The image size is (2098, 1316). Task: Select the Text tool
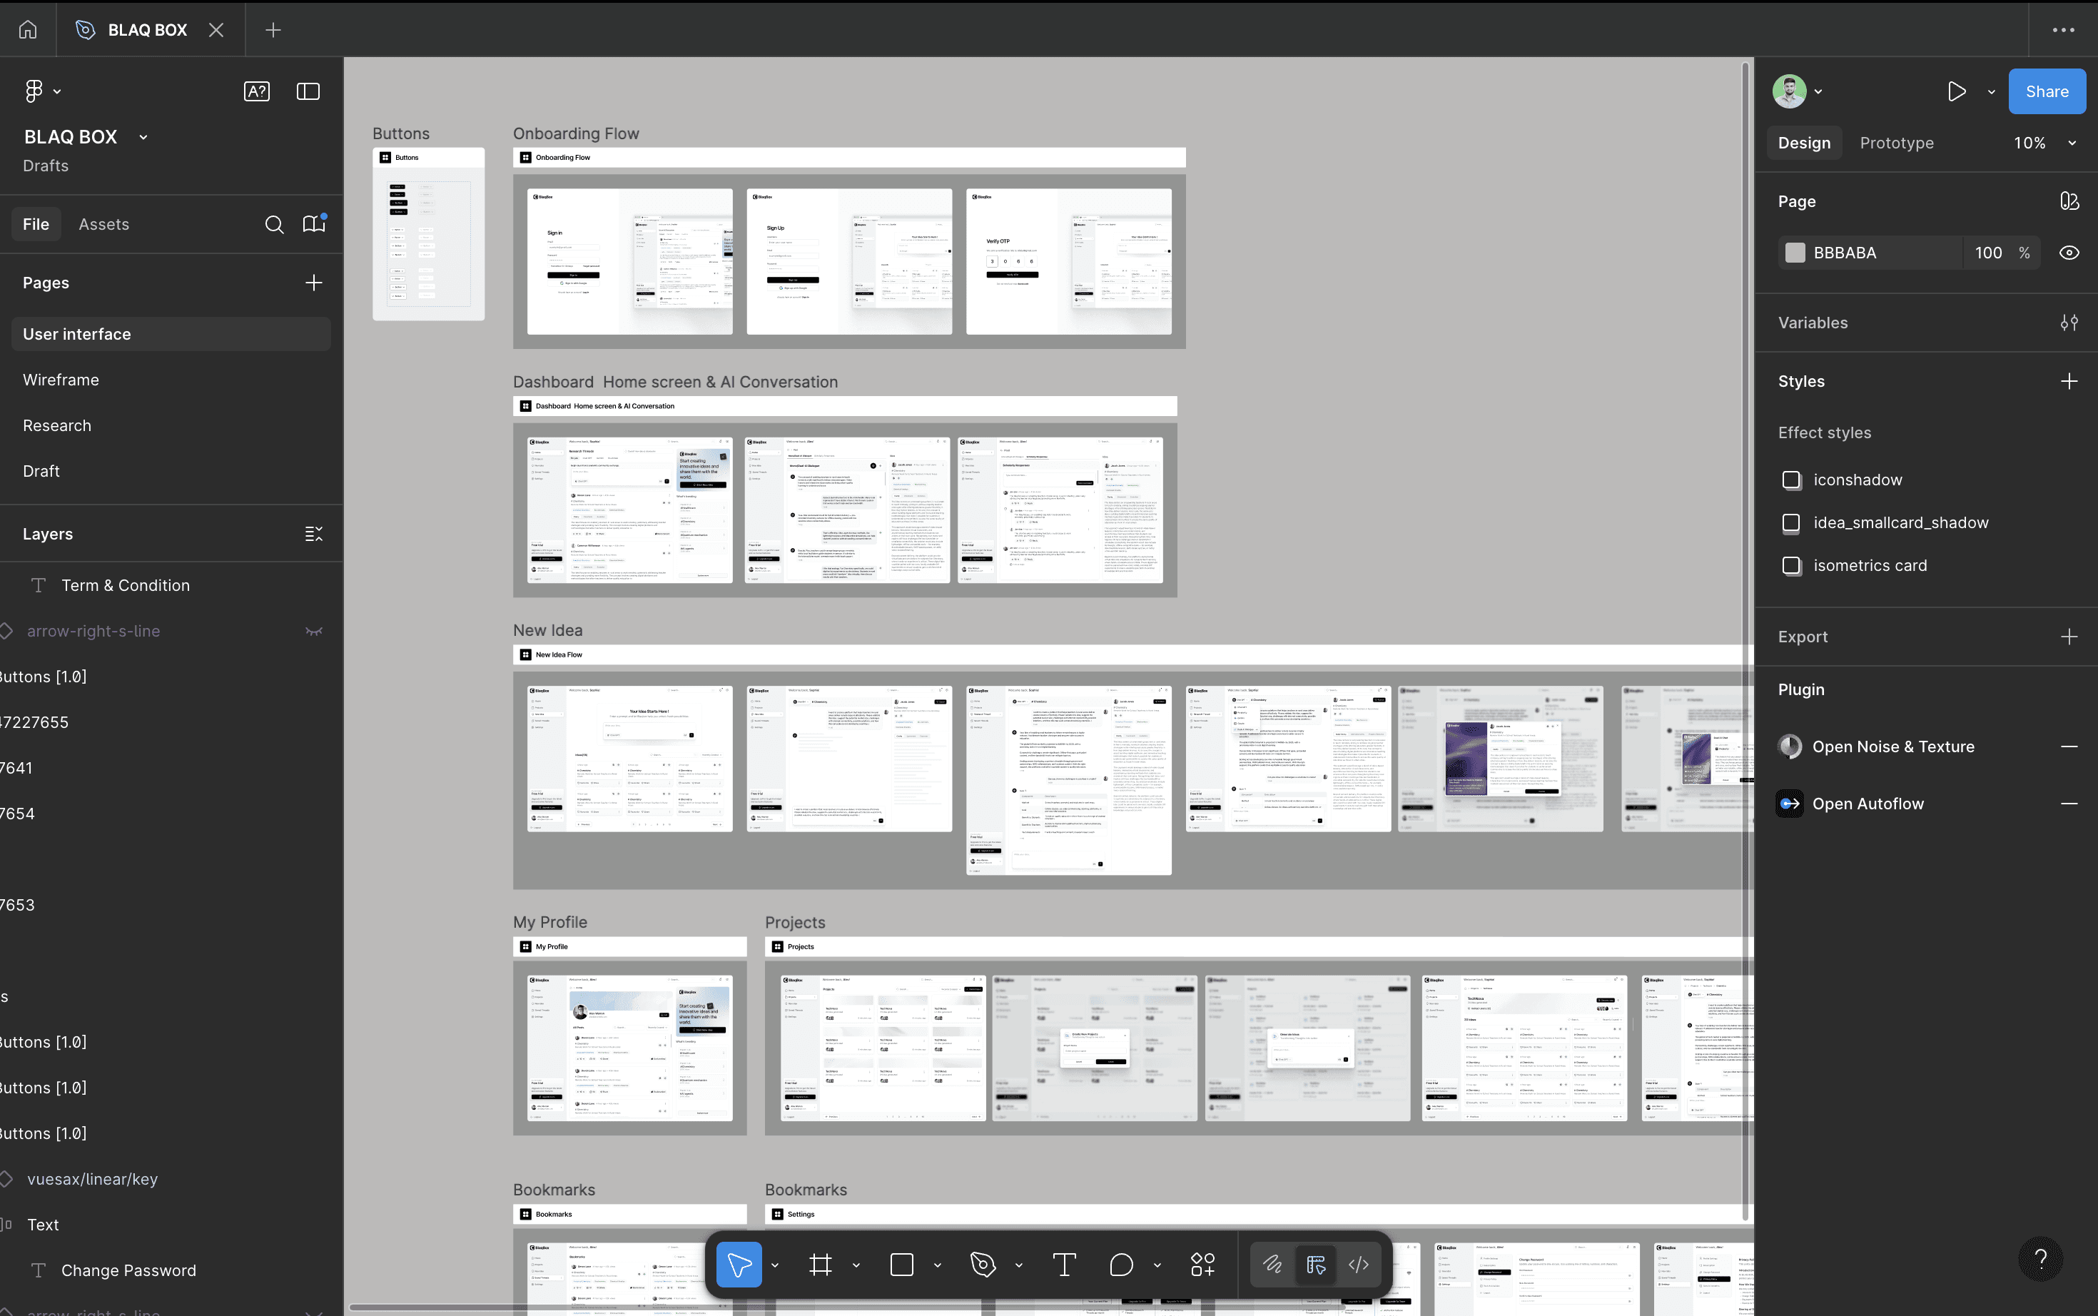tap(1063, 1265)
